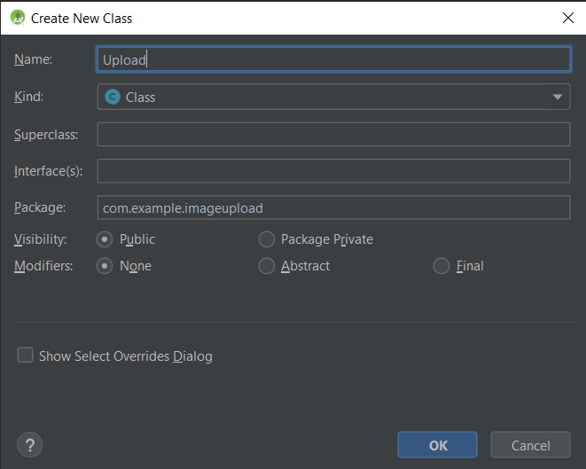Select the None modifier option
Screen dimensions: 586x469
105,266
